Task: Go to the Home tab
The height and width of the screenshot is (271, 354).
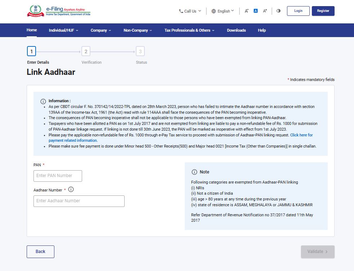Action: click(32, 30)
